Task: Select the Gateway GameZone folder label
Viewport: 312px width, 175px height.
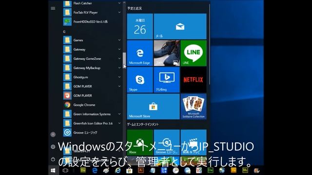Action: point(87,58)
